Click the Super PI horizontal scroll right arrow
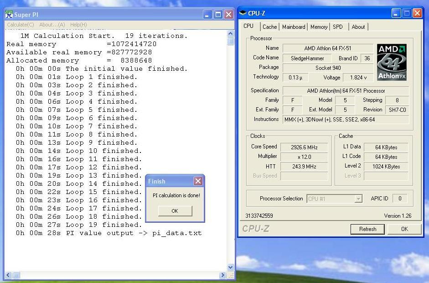 223,275
